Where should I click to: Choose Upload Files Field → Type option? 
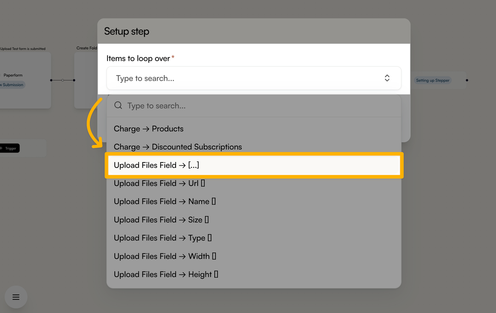(254, 238)
